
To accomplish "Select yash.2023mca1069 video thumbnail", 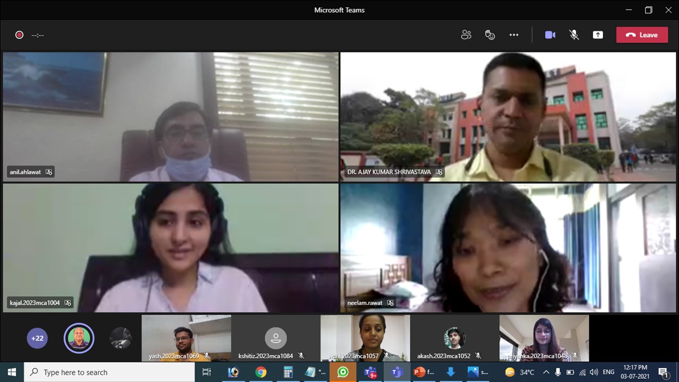I will tap(186, 338).
